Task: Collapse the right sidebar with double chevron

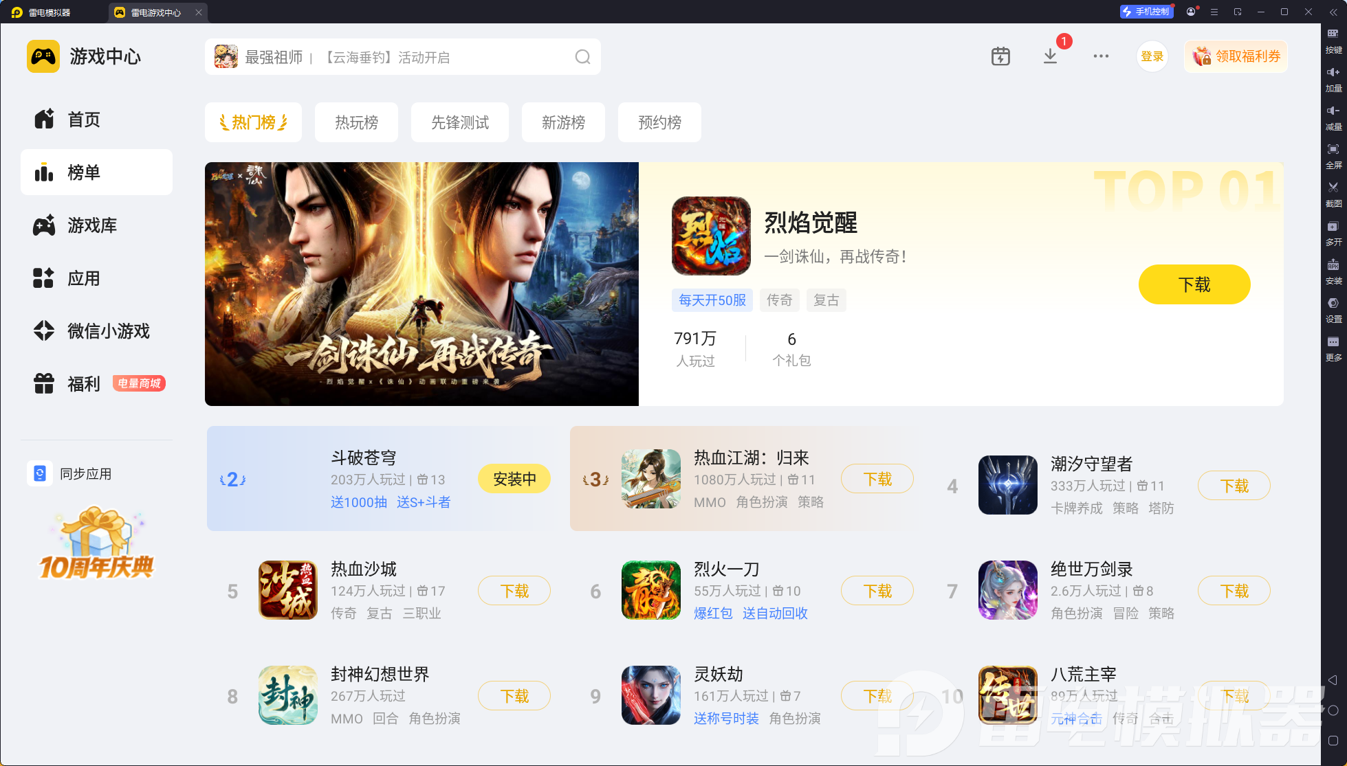Action: pos(1333,12)
